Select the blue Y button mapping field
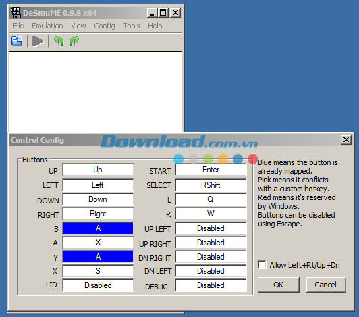 click(98, 257)
